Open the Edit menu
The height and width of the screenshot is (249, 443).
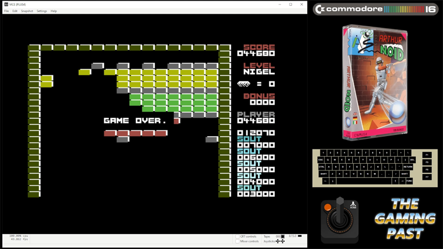pos(15,11)
